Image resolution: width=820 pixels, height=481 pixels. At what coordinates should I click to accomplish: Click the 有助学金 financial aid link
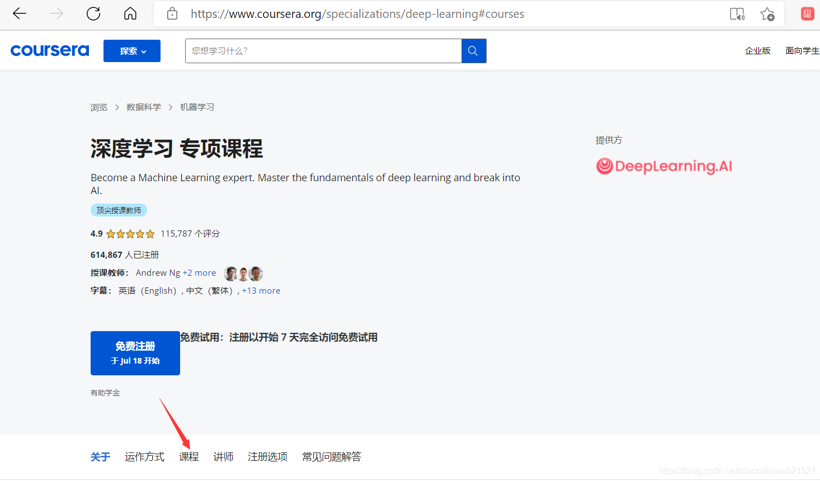pos(105,393)
